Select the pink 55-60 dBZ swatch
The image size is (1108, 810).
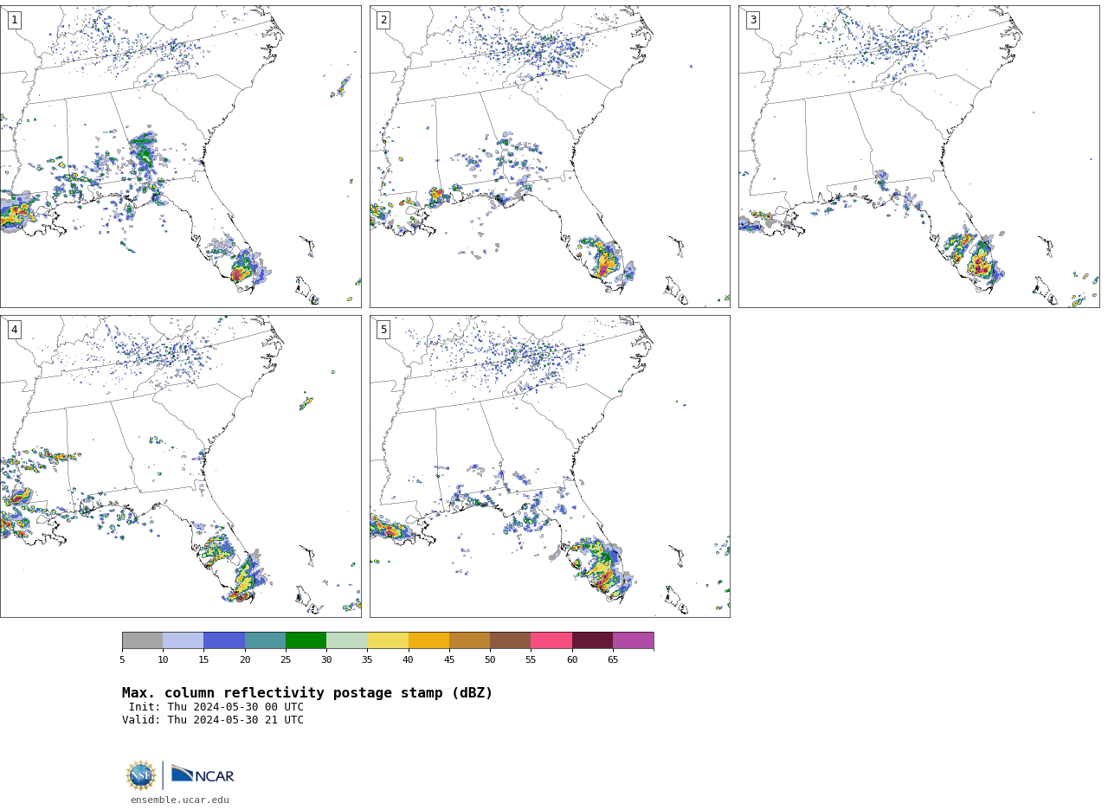pos(551,640)
